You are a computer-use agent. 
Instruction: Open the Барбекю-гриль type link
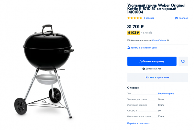[x=166, y=94]
